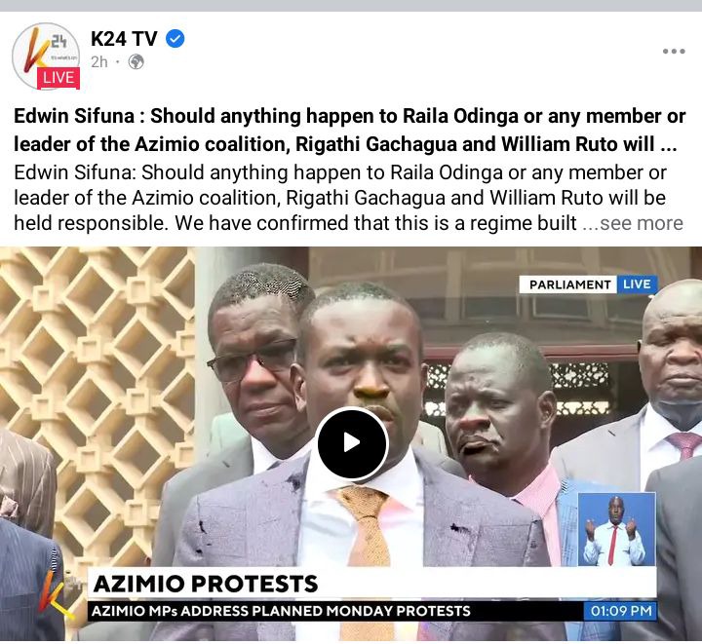
Task: Click the lattice wall in video frame
Action: tap(97, 389)
